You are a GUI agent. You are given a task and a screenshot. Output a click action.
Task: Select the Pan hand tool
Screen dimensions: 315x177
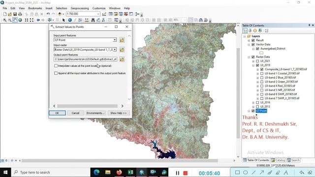pyautogui.click(x=15, y=20)
